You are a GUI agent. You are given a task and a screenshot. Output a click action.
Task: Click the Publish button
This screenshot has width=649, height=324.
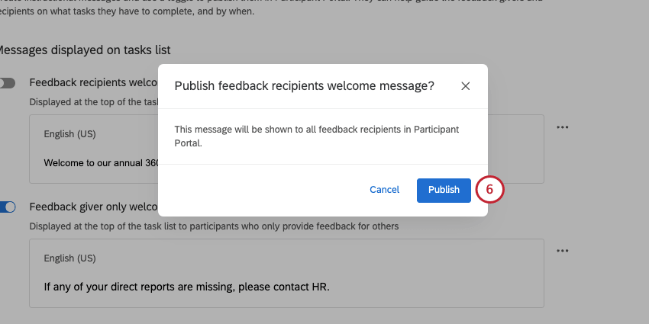(444, 190)
